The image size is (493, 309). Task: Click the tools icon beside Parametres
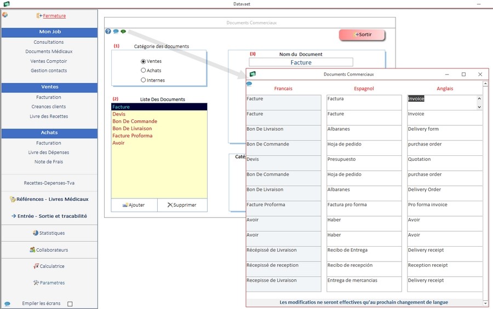(36, 283)
